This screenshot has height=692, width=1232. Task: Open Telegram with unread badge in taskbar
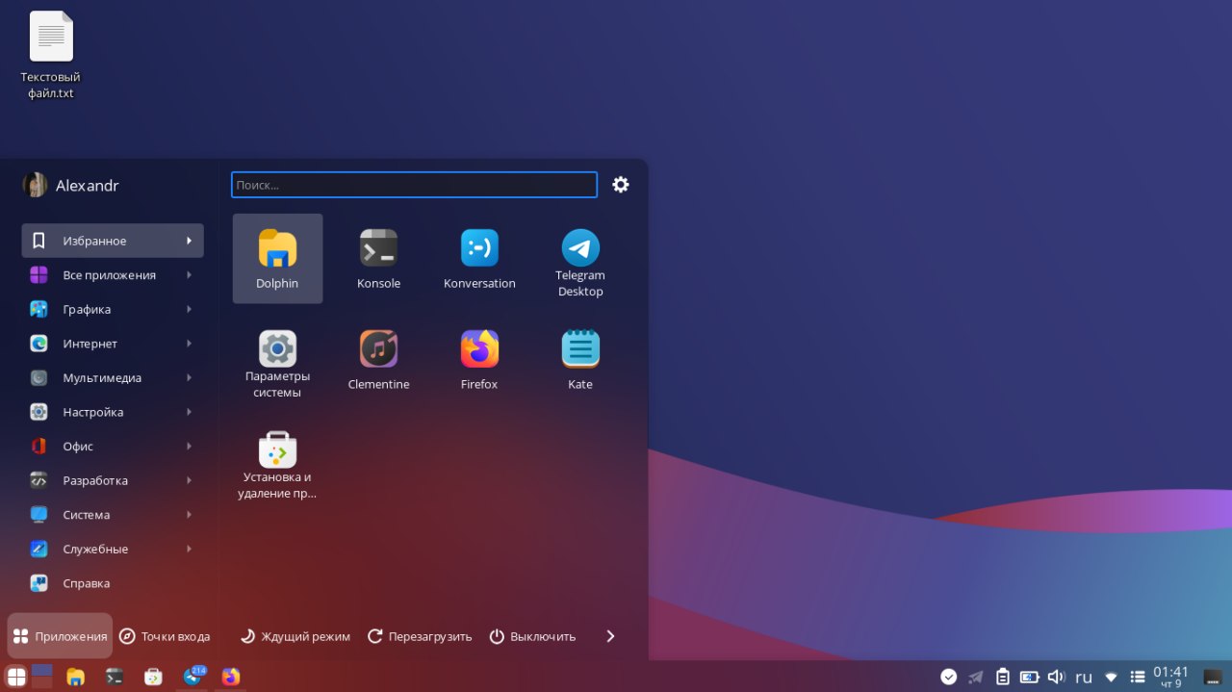coord(192,677)
